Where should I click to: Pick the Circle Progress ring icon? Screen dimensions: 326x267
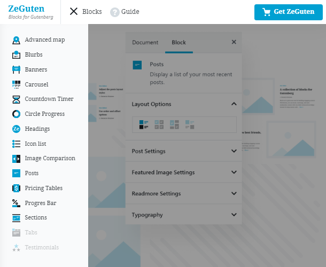point(16,114)
